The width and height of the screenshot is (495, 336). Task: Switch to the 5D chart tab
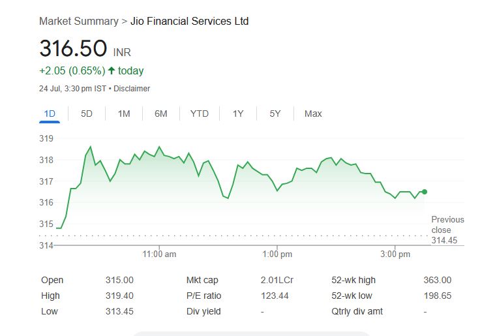pos(87,114)
